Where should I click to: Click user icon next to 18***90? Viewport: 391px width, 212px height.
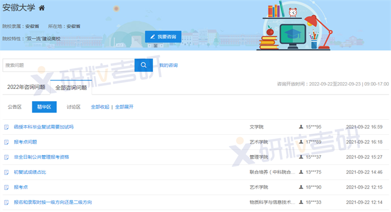[301, 187]
